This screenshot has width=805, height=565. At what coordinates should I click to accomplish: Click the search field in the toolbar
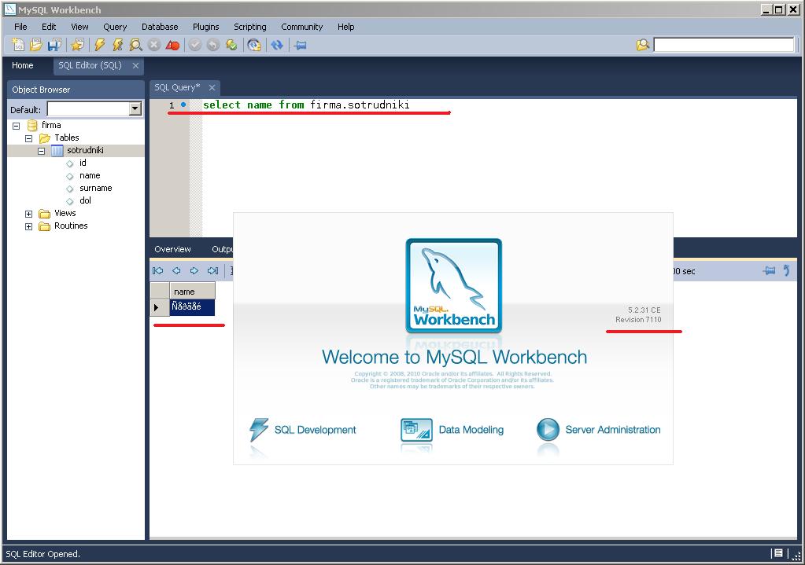click(723, 45)
